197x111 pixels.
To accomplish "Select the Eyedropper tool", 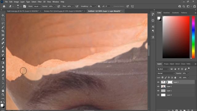I will (x=3, y=39).
